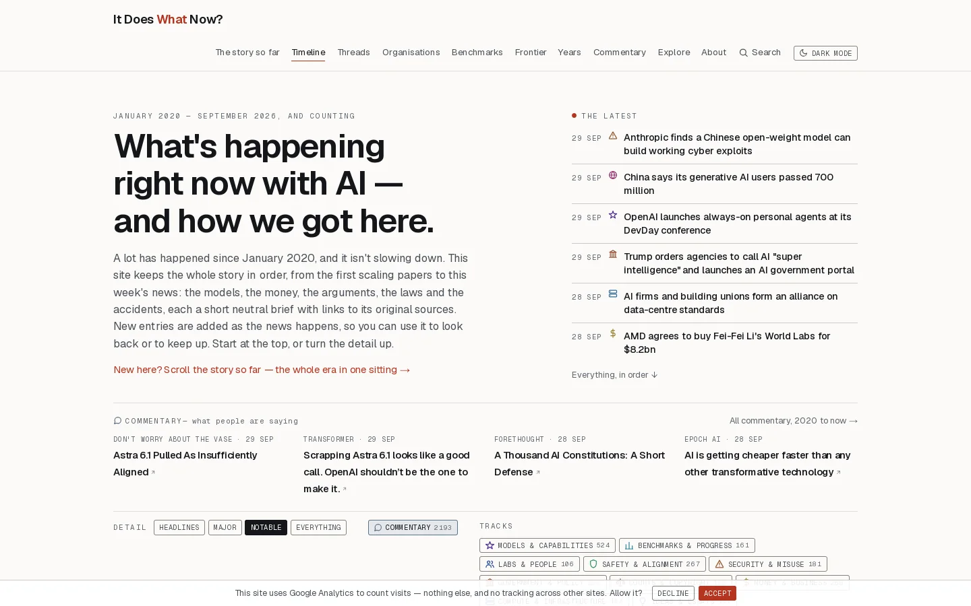Open Anthropic Chinese open-weight model headline

click(737, 144)
